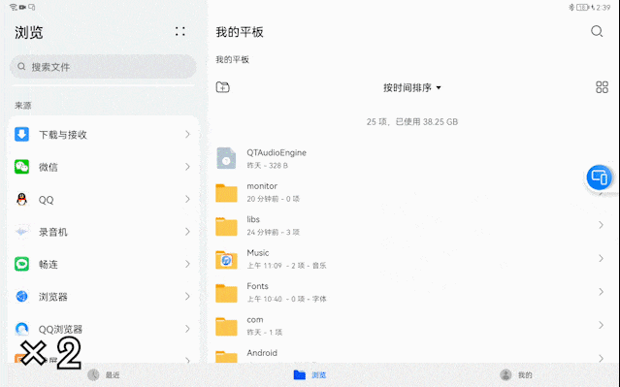Open the QQ penguin source entry

coord(103,199)
